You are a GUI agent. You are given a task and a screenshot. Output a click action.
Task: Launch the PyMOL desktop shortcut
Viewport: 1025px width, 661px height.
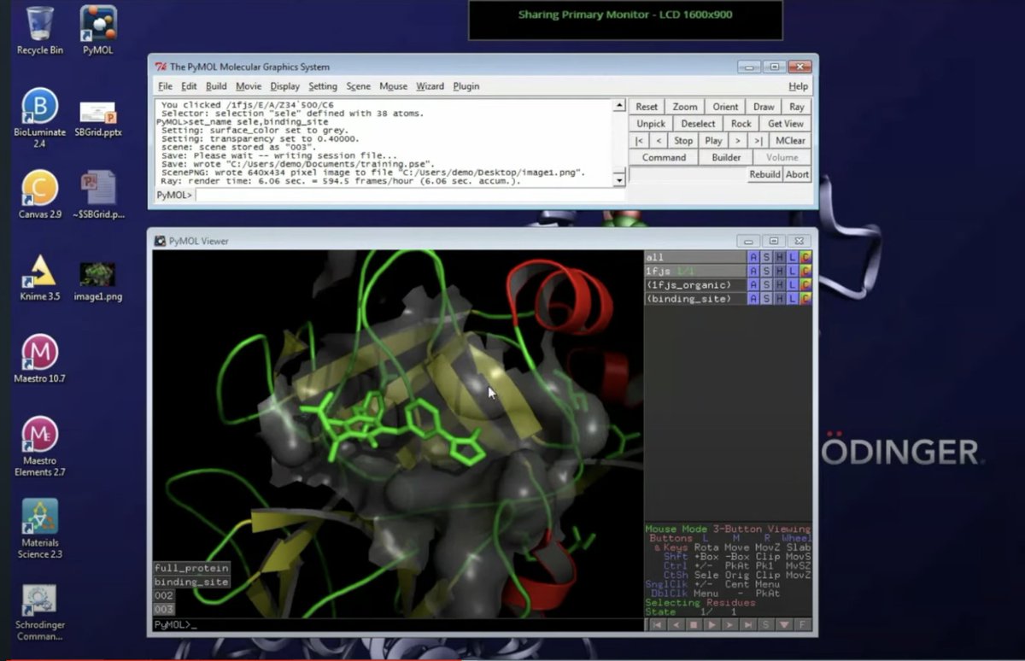pos(98,30)
